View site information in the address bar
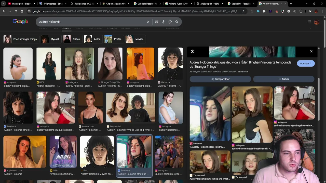Screen dimensions: 326x183 coord(29,11)
